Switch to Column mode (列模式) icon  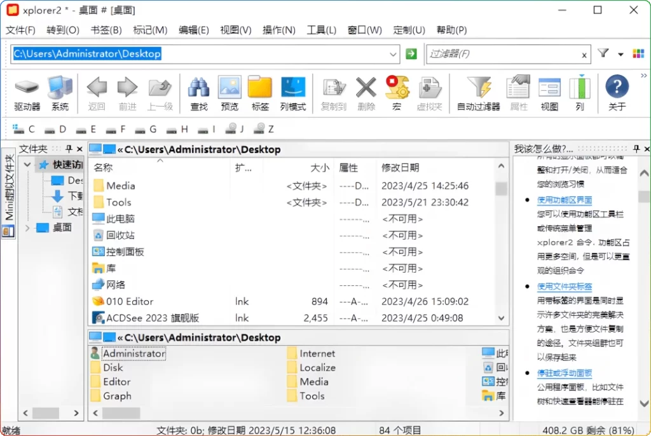293,93
